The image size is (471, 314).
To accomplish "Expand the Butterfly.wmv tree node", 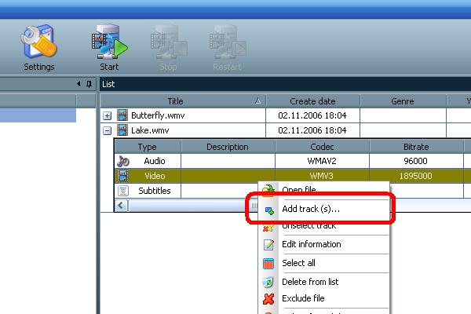I will pyautogui.click(x=108, y=115).
